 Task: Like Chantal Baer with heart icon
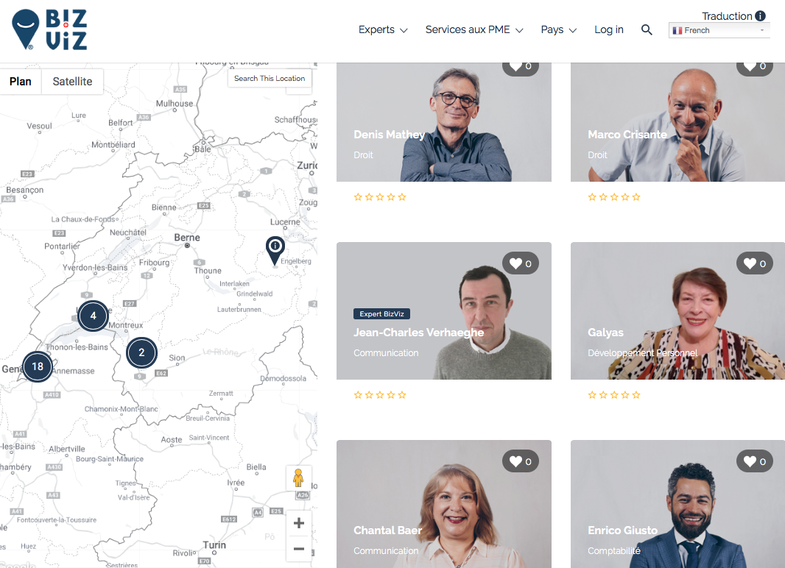coord(520,461)
